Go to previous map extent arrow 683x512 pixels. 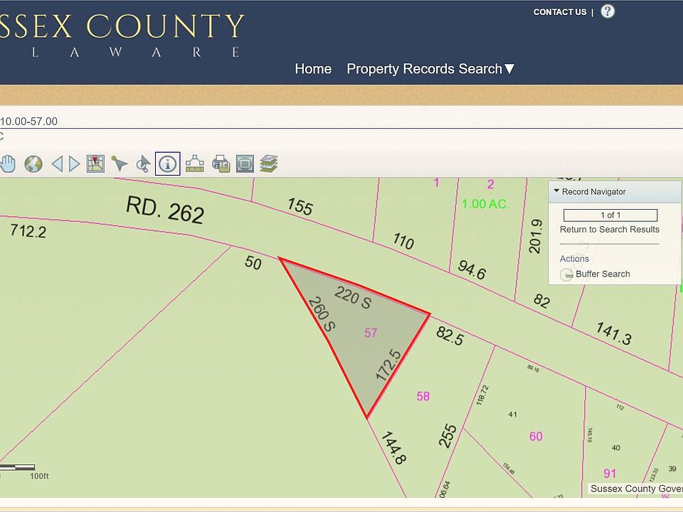tap(57, 164)
